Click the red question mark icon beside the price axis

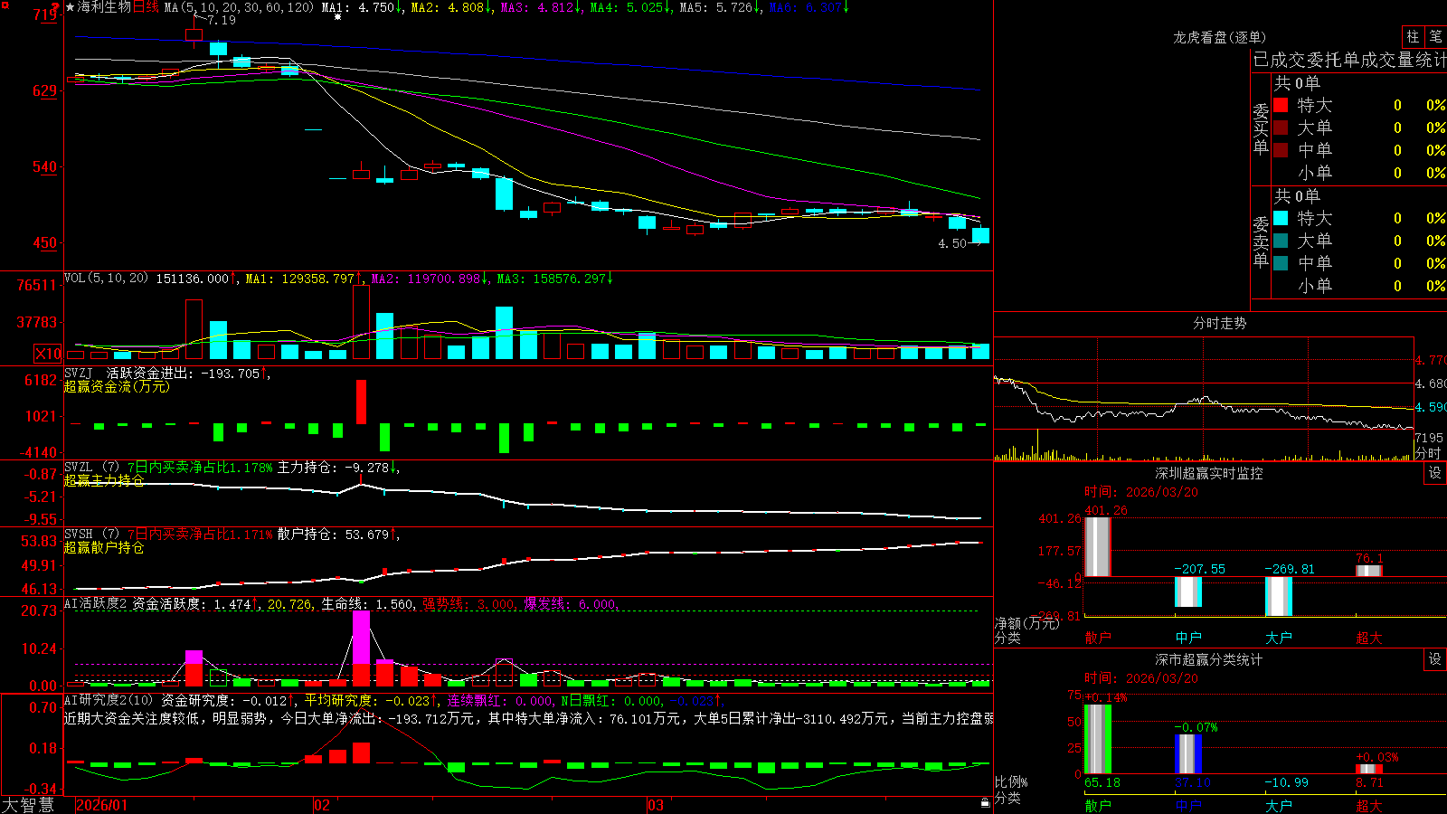click(x=55, y=8)
